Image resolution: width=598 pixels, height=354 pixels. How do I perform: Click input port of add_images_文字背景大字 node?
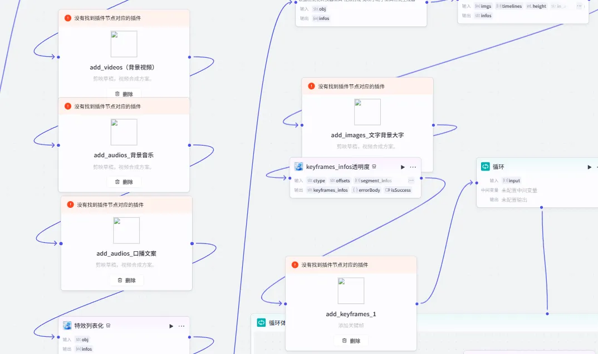[x=302, y=125]
